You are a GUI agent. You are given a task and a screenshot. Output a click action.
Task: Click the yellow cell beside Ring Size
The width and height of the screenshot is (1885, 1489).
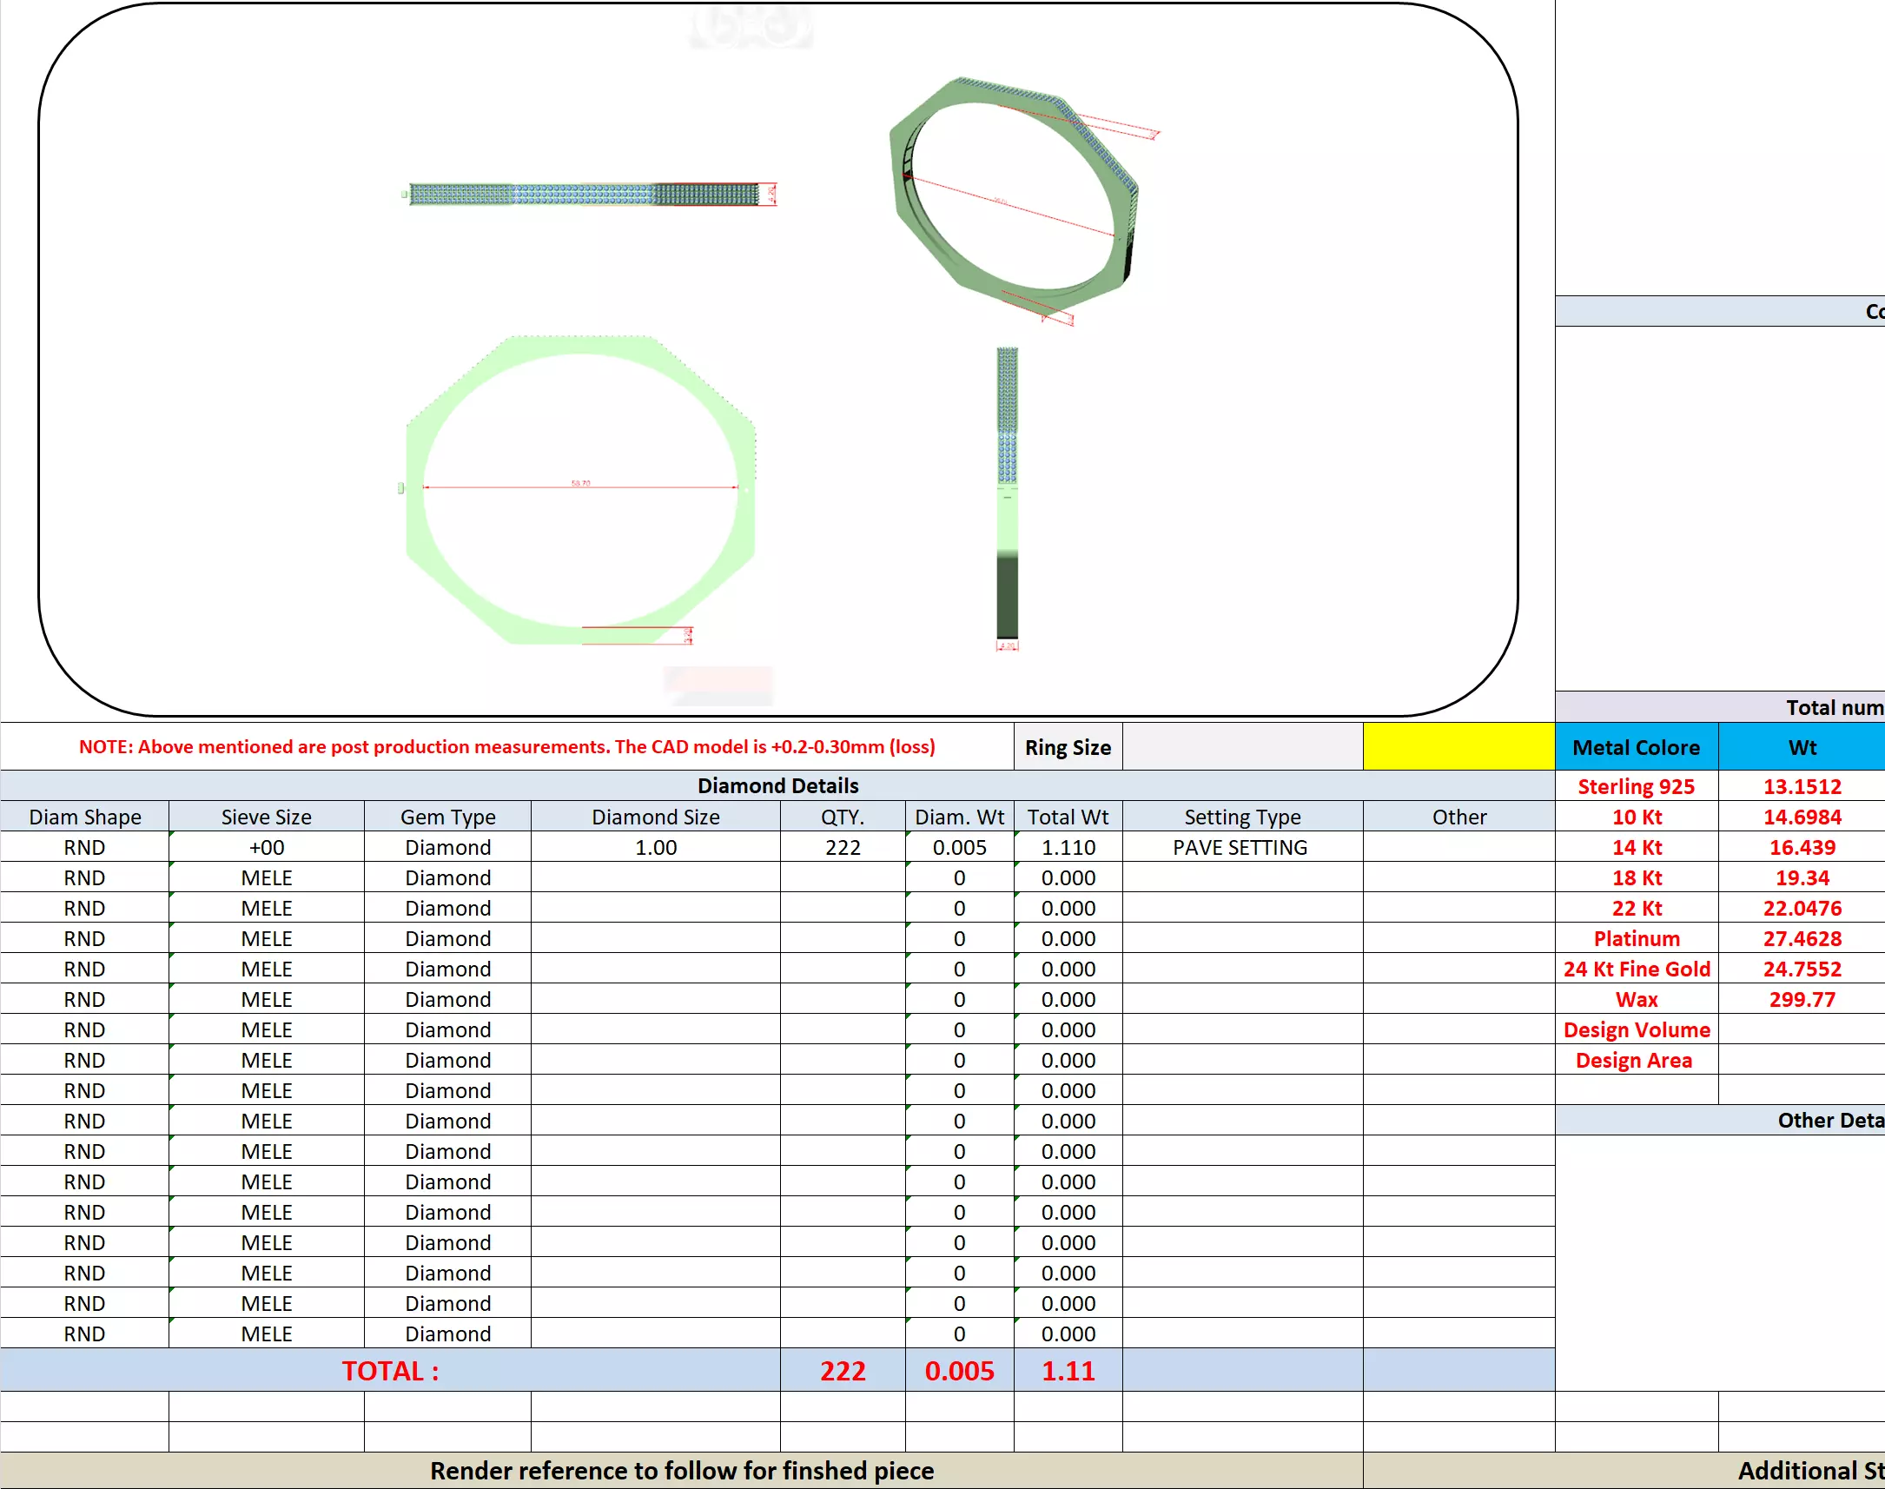coord(1458,747)
